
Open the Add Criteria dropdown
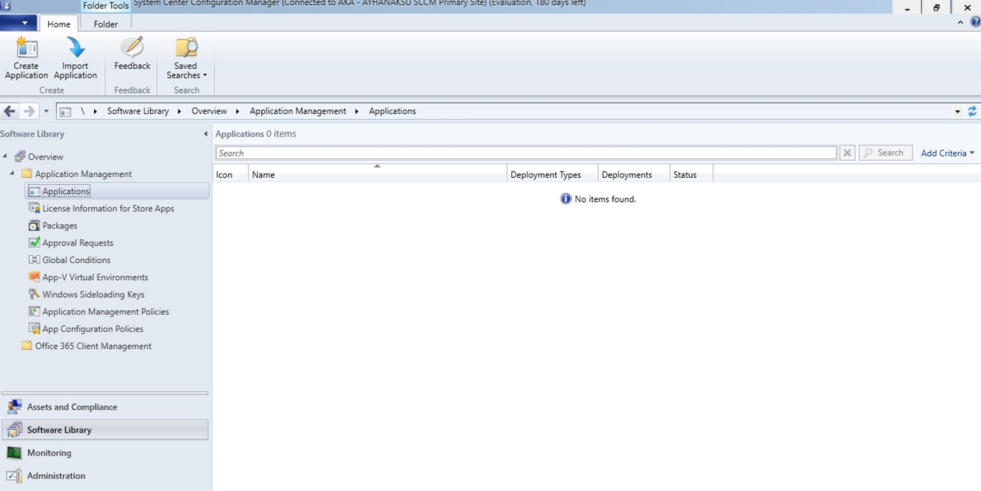(948, 153)
